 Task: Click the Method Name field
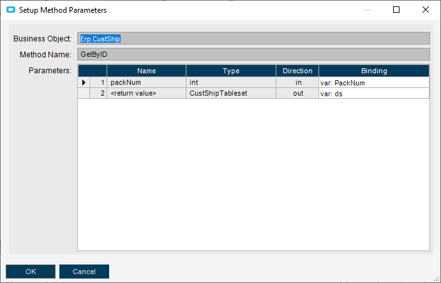coord(253,55)
